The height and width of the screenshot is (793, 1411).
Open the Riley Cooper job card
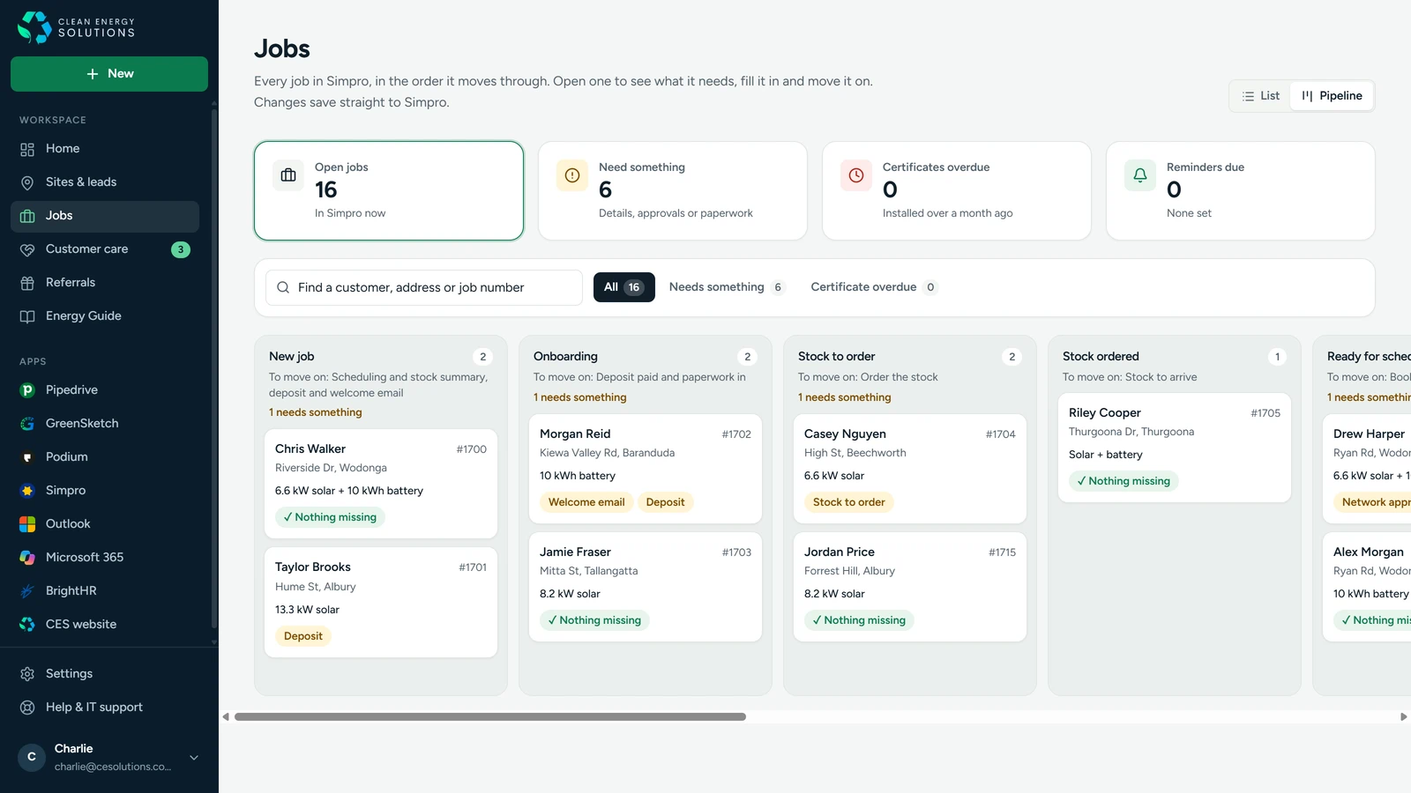[x=1175, y=448]
